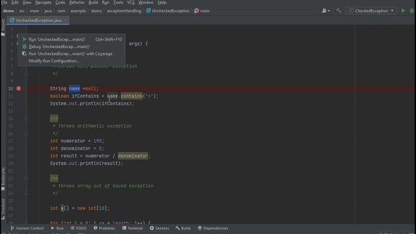Open the Services tool window
The height and width of the screenshot is (234, 416).
point(159,228)
